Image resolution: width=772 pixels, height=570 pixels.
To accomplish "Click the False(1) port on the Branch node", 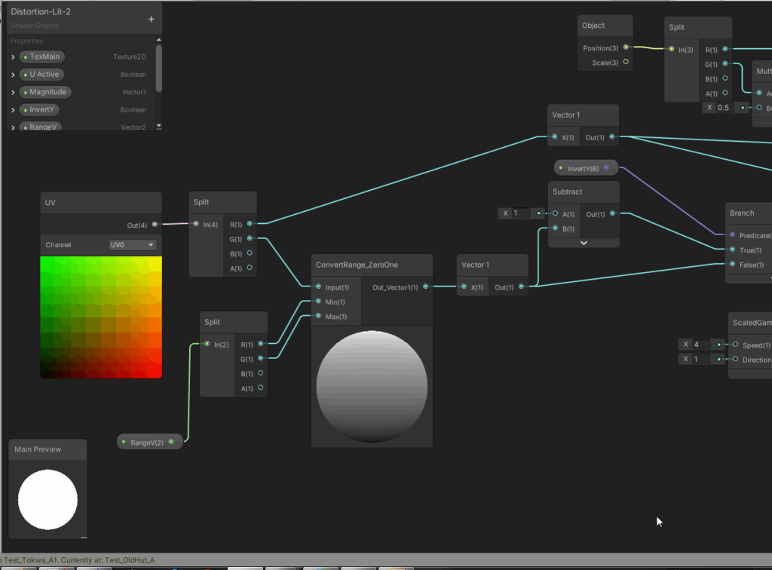I will (732, 265).
